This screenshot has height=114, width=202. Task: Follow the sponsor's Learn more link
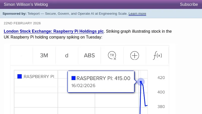click(137, 14)
